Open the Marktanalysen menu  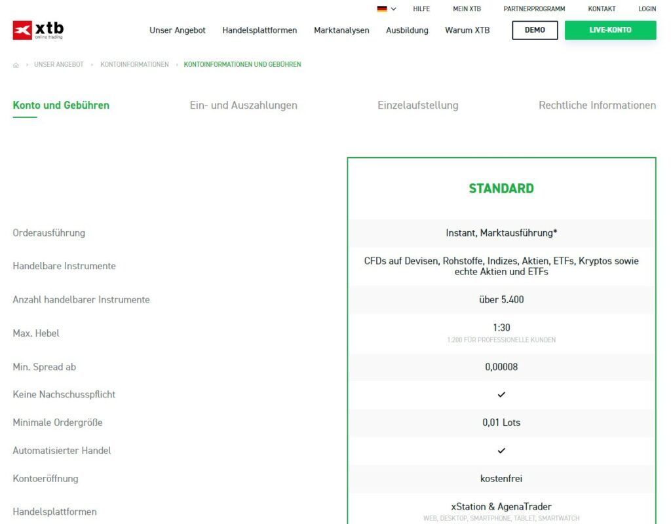341,30
